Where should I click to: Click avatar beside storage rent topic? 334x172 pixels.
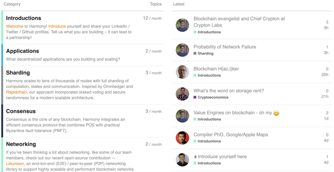(182, 94)
